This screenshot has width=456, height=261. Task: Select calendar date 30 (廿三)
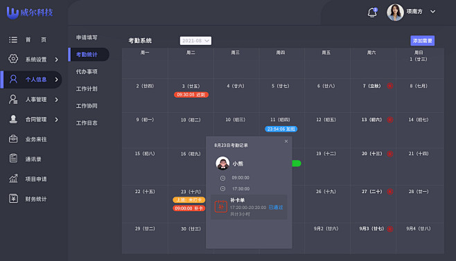tap(191, 228)
